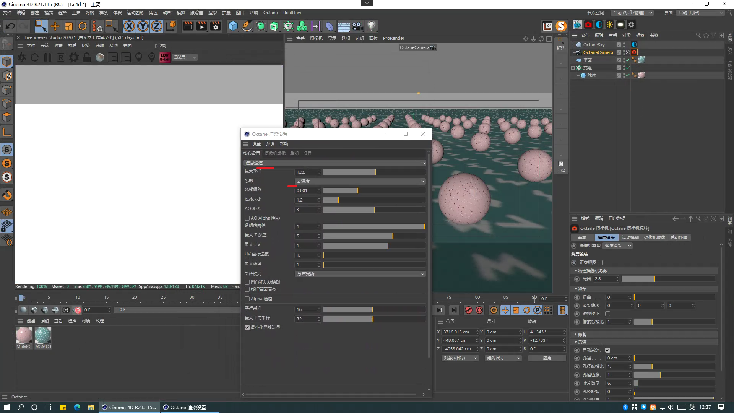
Task: Click the Live Viewer lock resolution icon
Action: click(87, 57)
